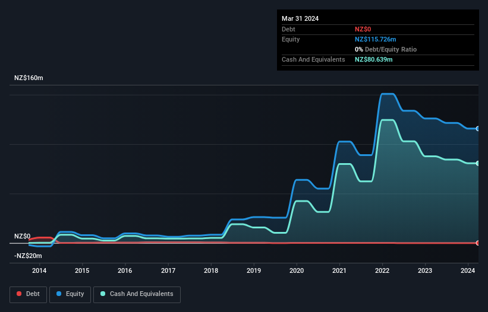
Task: Select the 2019 x-axis label
Action: click(x=254, y=270)
